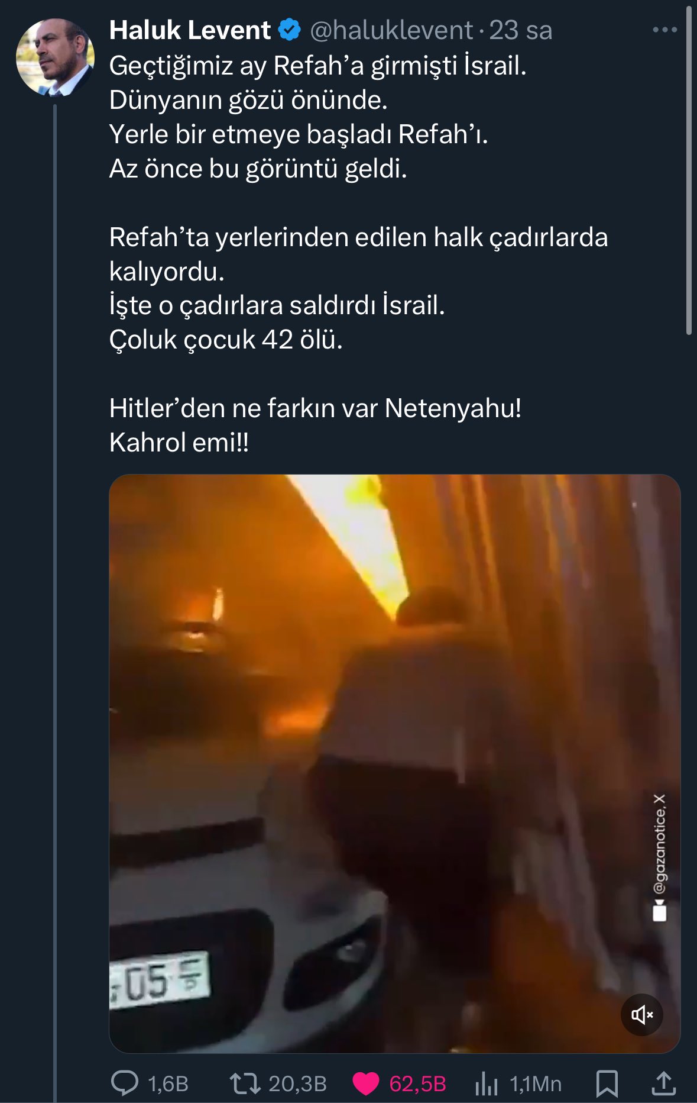This screenshot has width=697, height=1103.
Task: Click Haluk Levent's profile picture
Action: click(x=55, y=57)
